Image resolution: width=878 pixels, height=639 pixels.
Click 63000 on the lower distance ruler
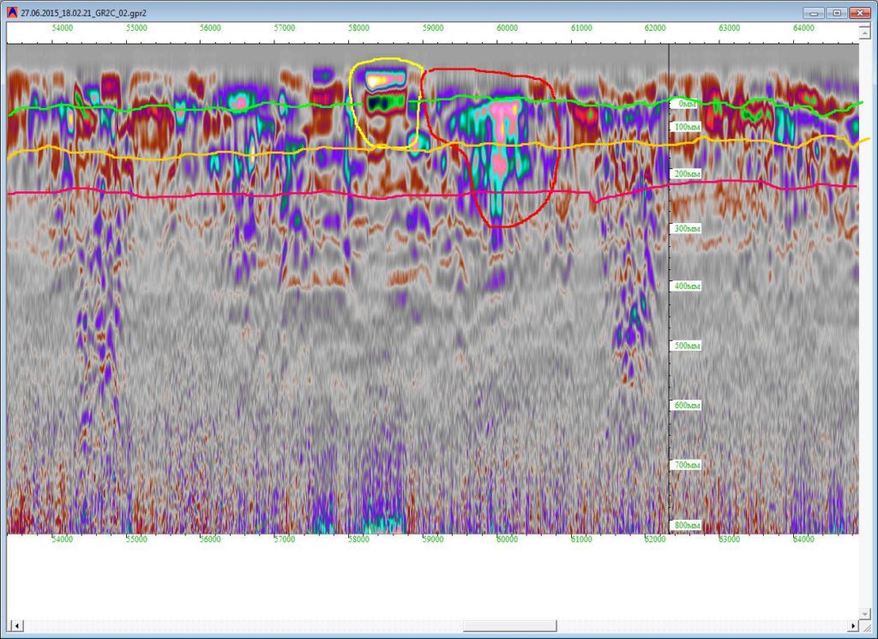[x=730, y=540]
